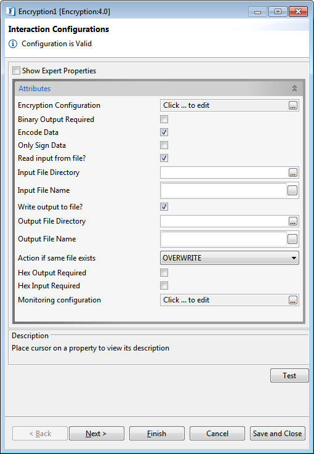
Task: Click Save and Close
Action: [x=277, y=434]
